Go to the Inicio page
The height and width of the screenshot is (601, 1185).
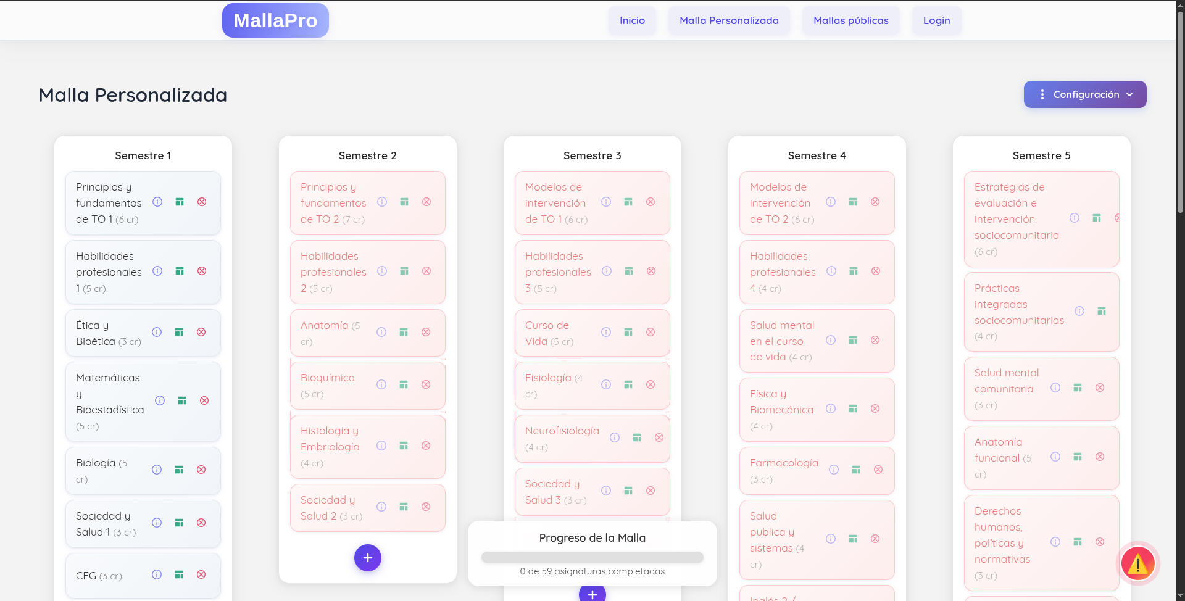point(632,20)
